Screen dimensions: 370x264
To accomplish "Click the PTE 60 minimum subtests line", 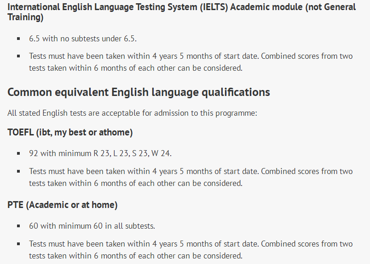I will 92,226.
